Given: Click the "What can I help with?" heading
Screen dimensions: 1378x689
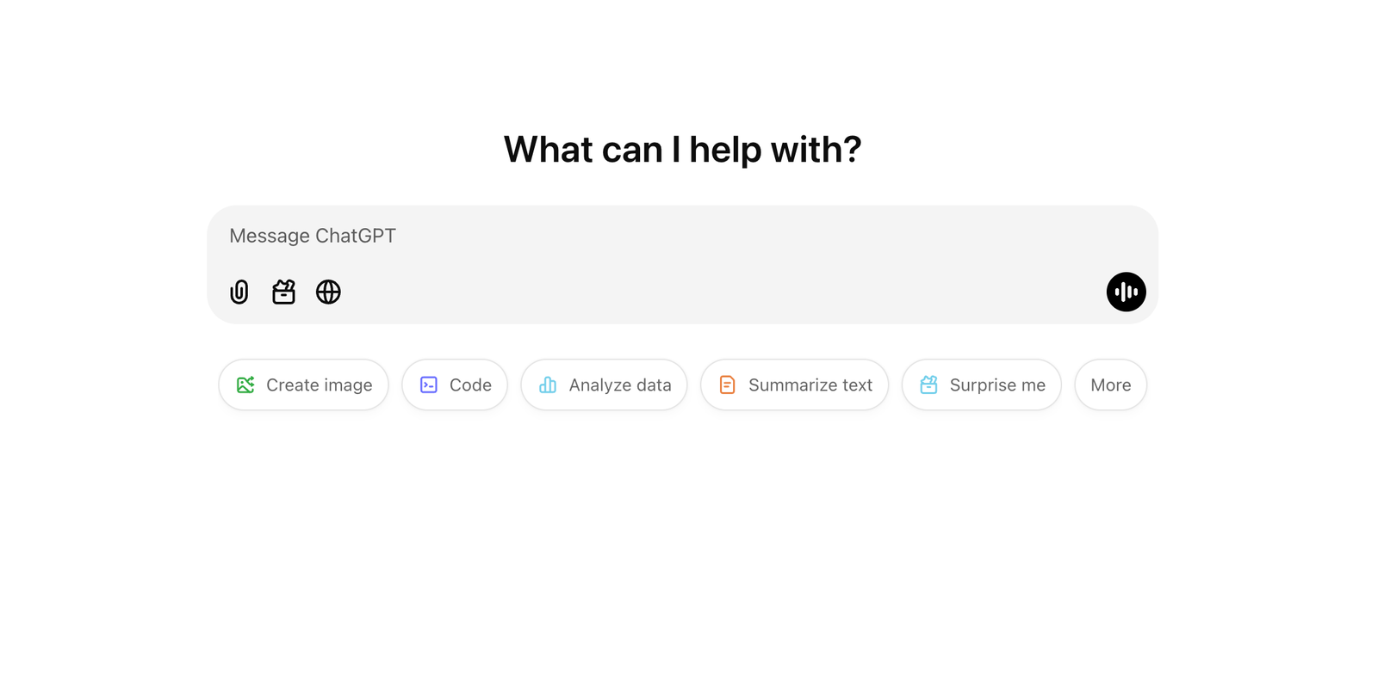Looking at the screenshot, I should coord(682,150).
